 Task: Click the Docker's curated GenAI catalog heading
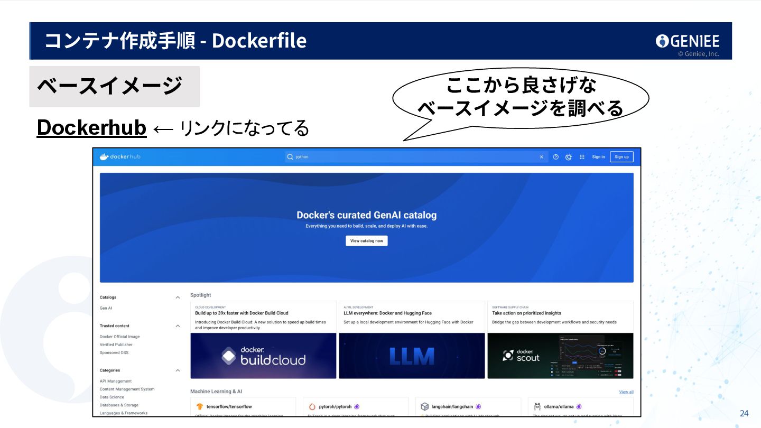[367, 215]
